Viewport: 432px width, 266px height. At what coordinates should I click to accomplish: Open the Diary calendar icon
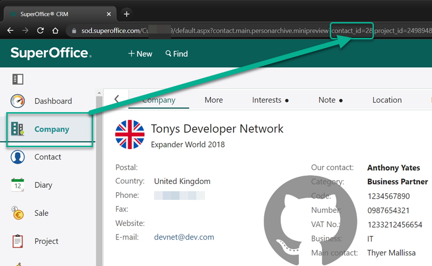(x=18, y=185)
